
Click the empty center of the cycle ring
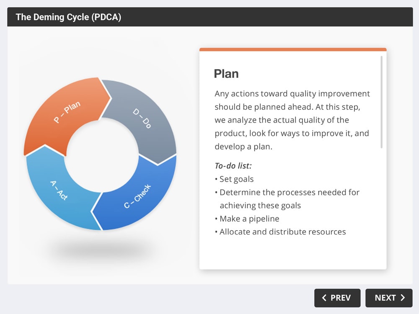click(101, 155)
